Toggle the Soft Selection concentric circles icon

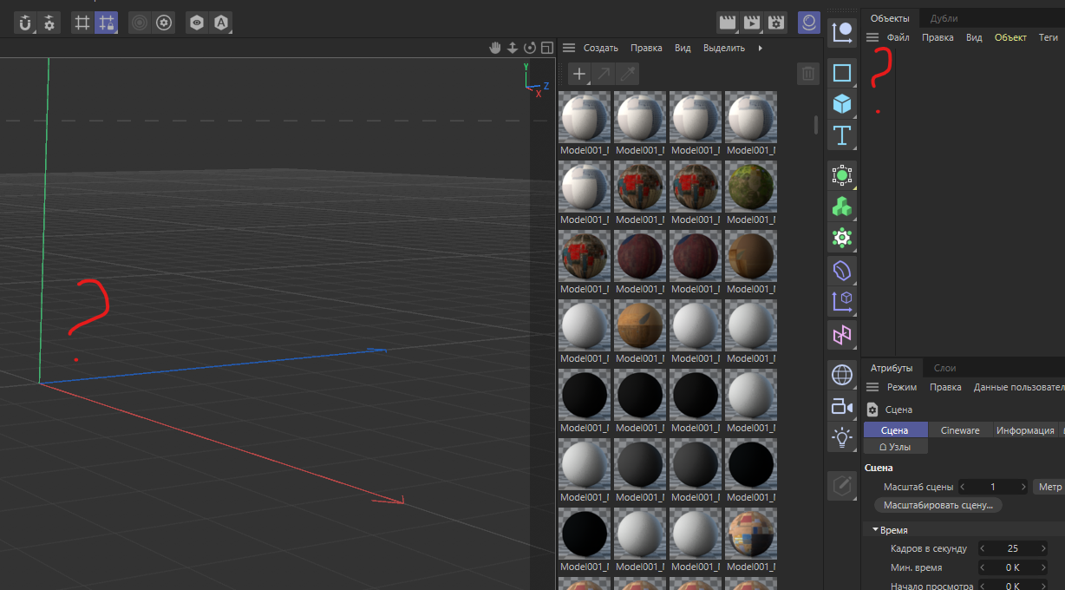click(x=140, y=23)
